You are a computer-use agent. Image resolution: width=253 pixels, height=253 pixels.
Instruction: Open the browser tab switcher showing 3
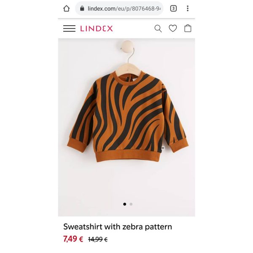(173, 8)
